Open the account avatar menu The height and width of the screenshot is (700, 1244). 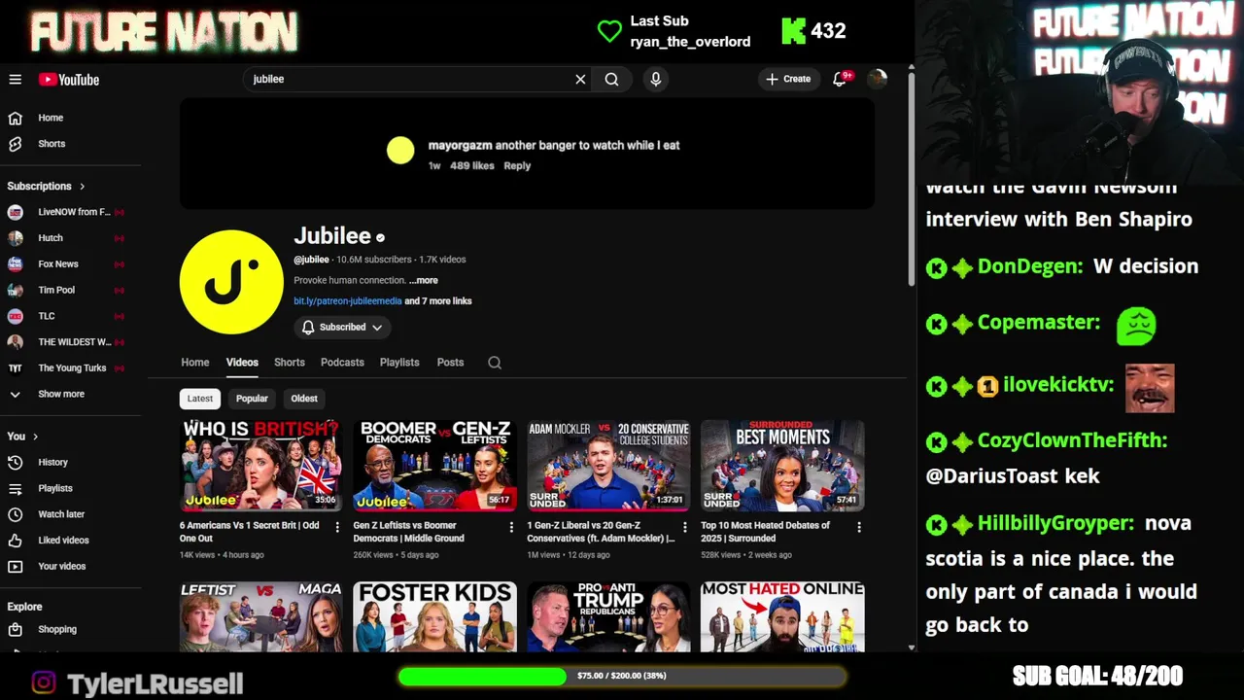(x=878, y=80)
